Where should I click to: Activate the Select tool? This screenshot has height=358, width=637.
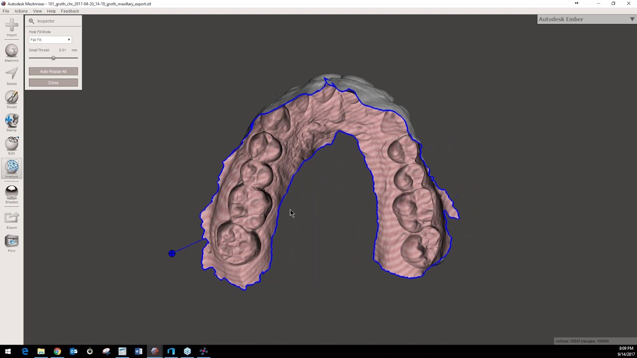(11, 76)
